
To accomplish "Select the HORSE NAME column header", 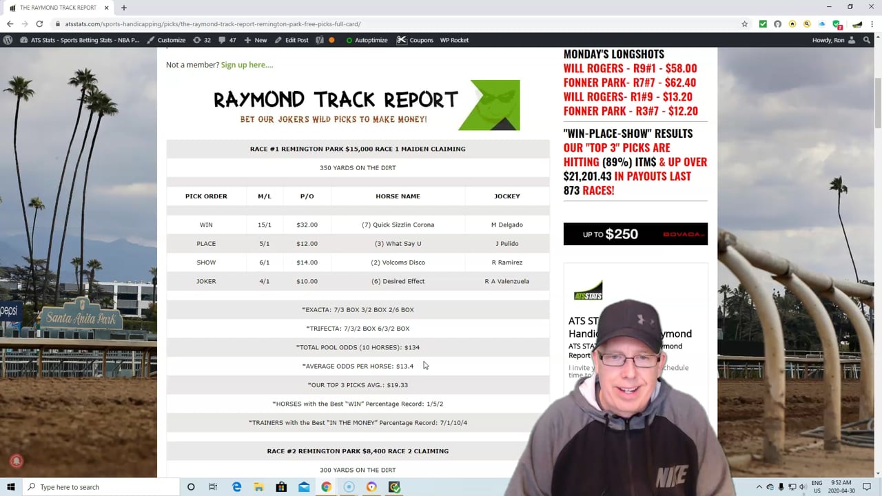I will 398,196.
